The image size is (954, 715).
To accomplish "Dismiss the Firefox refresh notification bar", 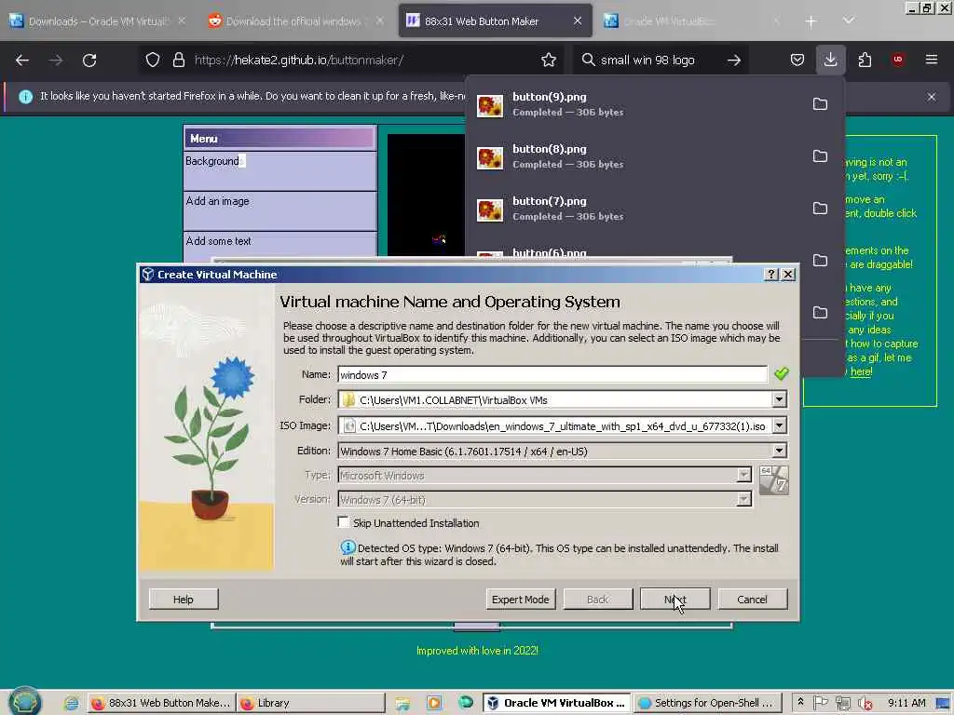I will click(x=932, y=97).
